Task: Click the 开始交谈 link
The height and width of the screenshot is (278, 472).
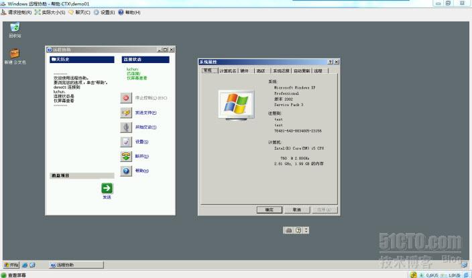Action: tap(145, 127)
